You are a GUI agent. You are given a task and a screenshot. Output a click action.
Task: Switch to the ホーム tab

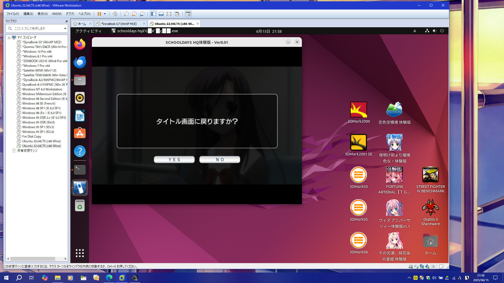click(x=82, y=24)
